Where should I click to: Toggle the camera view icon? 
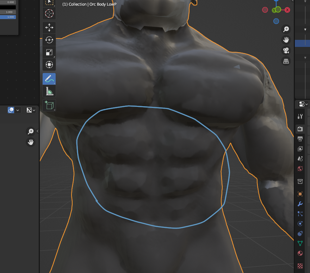[286, 50]
